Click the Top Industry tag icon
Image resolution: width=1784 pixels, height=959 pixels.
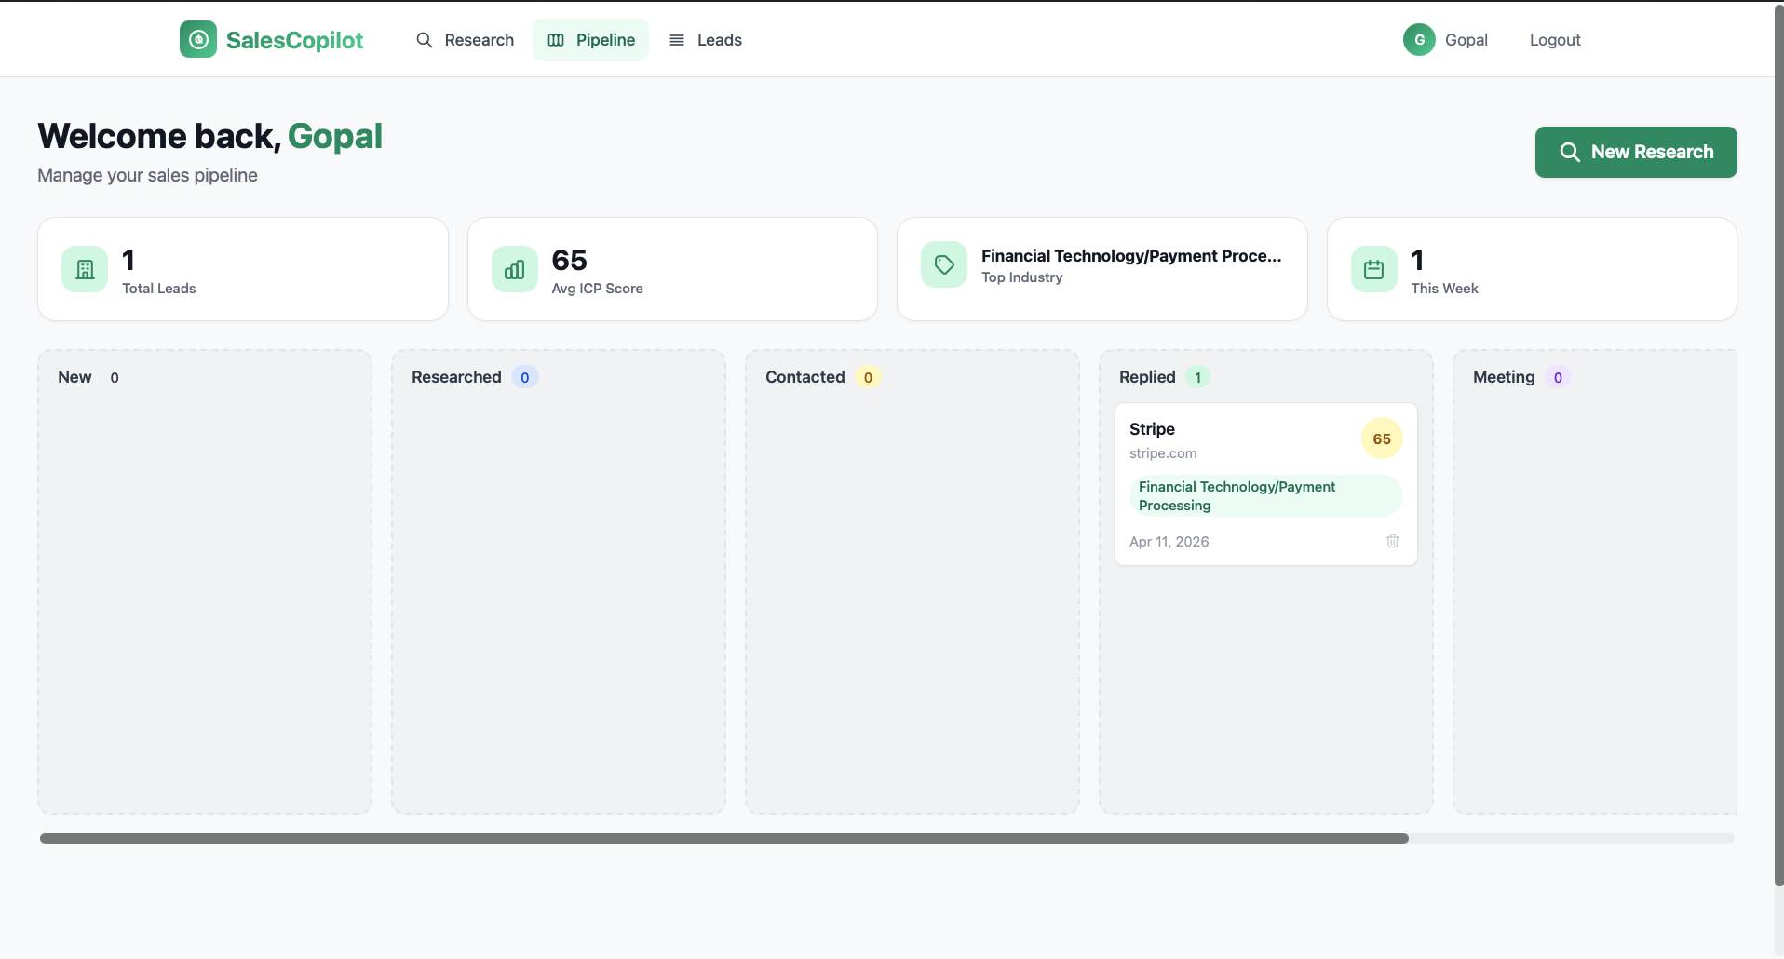(x=943, y=265)
